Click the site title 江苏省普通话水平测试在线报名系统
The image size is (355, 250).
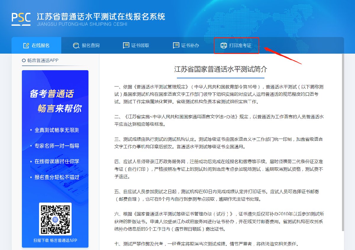[x=101, y=16]
